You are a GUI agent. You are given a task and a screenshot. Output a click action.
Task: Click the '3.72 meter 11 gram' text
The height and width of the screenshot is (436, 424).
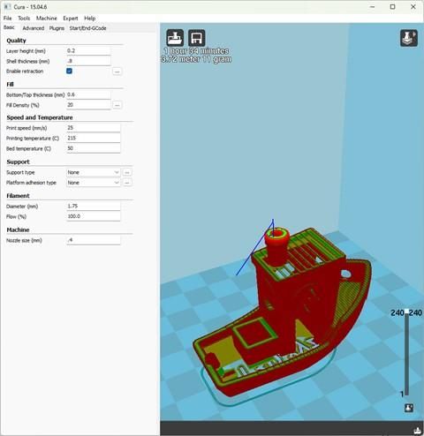pos(196,59)
